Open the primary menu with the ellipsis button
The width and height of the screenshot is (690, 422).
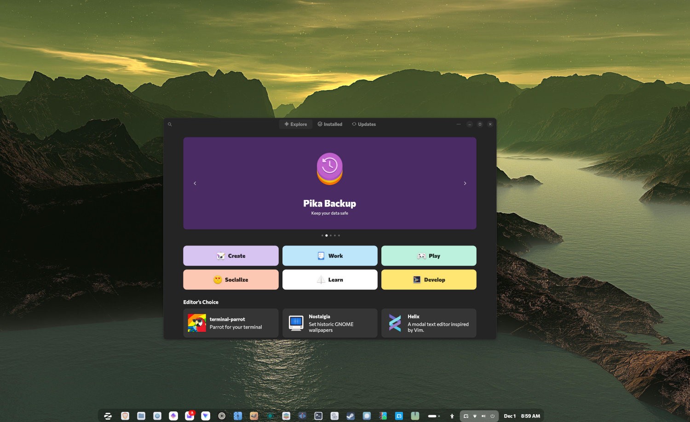[458, 124]
